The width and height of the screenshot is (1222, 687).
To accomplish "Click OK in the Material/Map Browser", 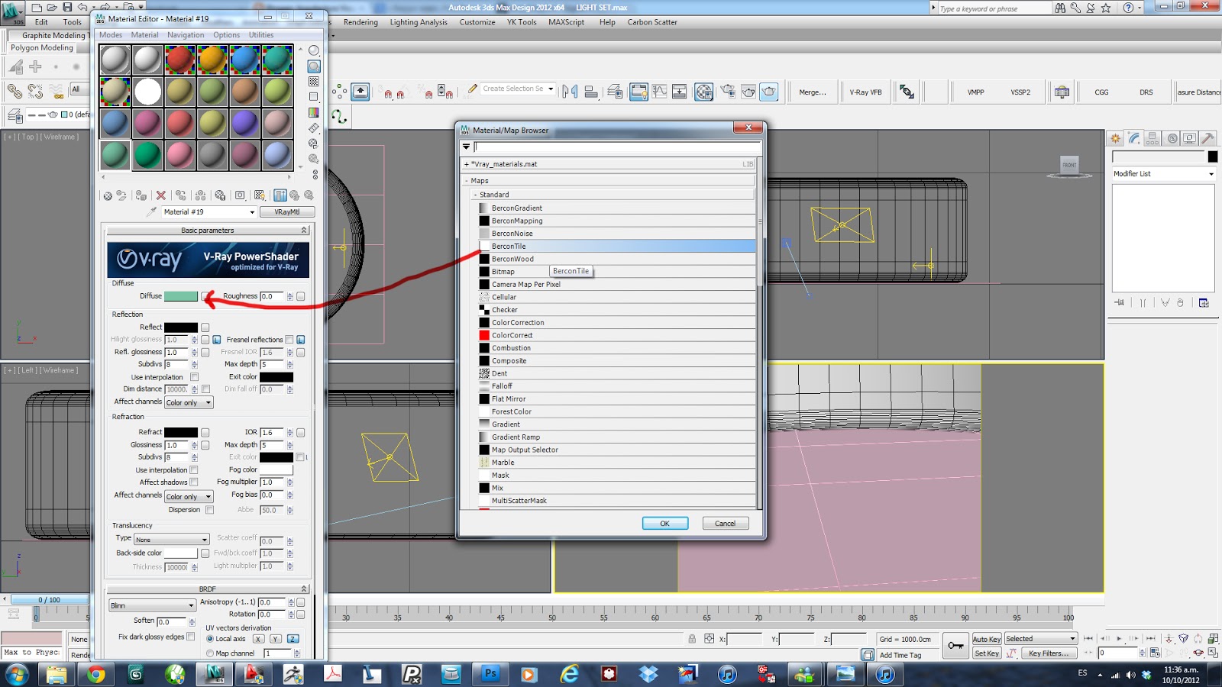I will pyautogui.click(x=664, y=523).
